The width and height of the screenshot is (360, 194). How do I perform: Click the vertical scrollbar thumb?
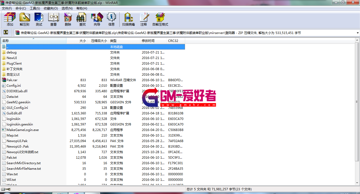(357, 102)
